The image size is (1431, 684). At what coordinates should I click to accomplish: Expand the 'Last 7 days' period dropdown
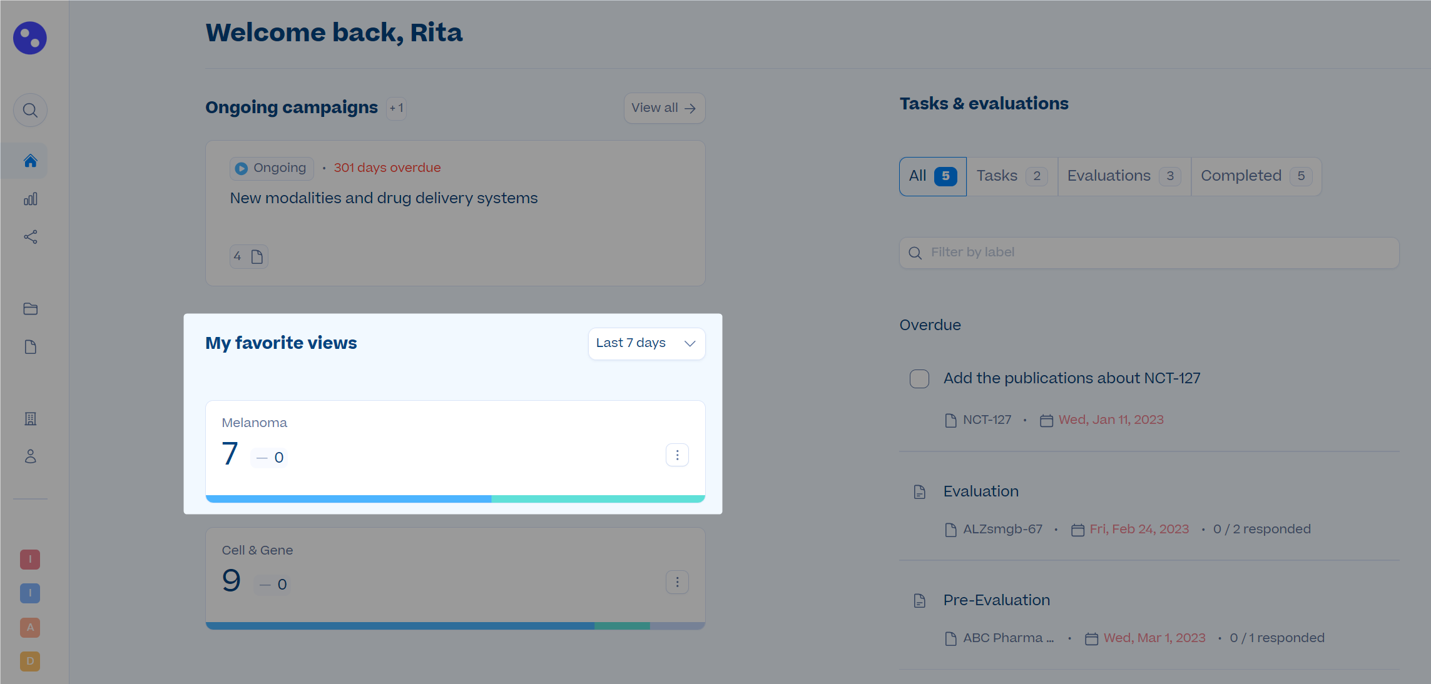[646, 343]
